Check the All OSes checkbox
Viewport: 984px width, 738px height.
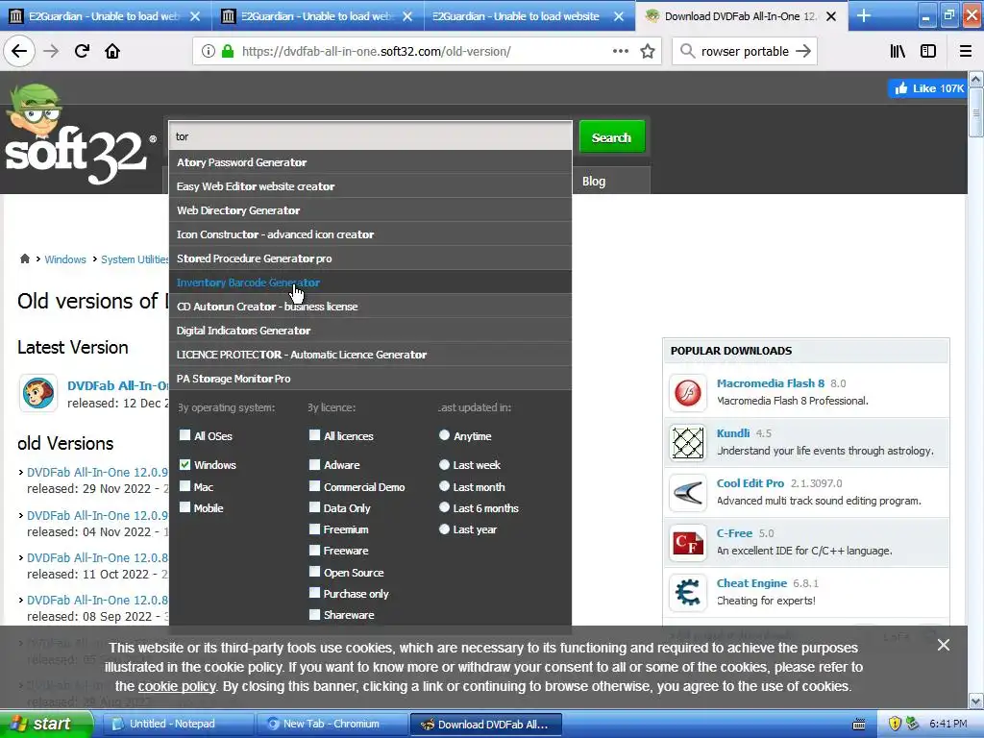tap(185, 435)
